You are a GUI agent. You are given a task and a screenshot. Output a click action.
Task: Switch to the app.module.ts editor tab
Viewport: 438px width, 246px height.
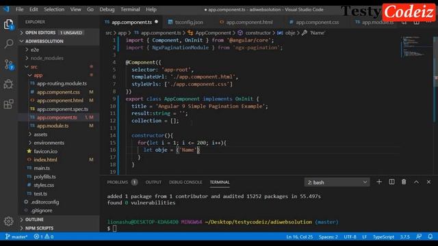click(x=374, y=22)
